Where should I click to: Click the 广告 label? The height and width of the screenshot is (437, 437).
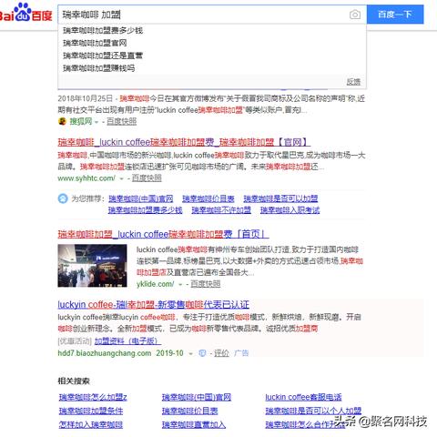241,353
